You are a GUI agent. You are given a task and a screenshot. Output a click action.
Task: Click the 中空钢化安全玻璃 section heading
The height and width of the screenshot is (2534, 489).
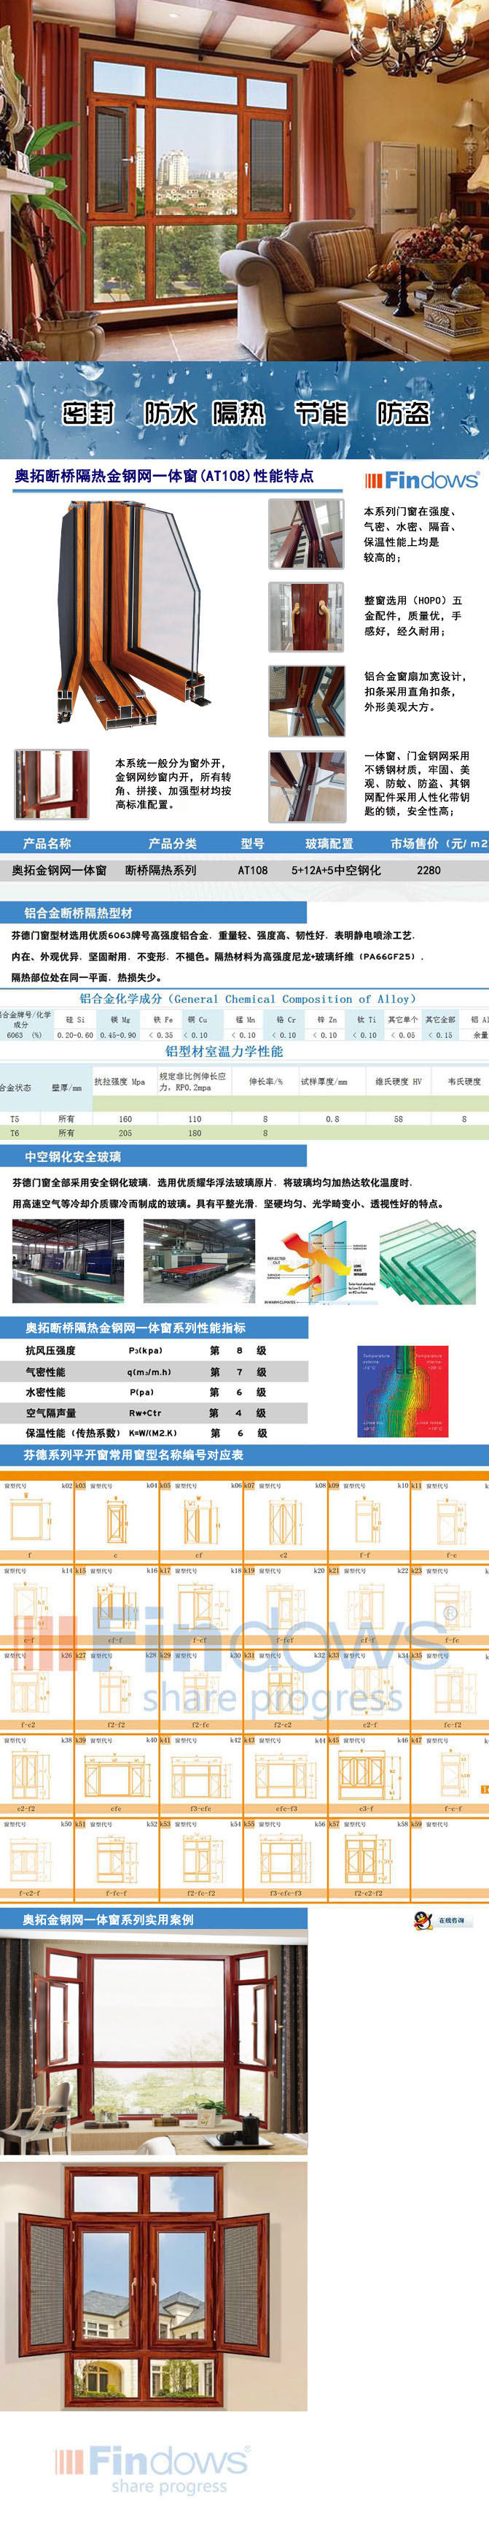click(73, 1156)
